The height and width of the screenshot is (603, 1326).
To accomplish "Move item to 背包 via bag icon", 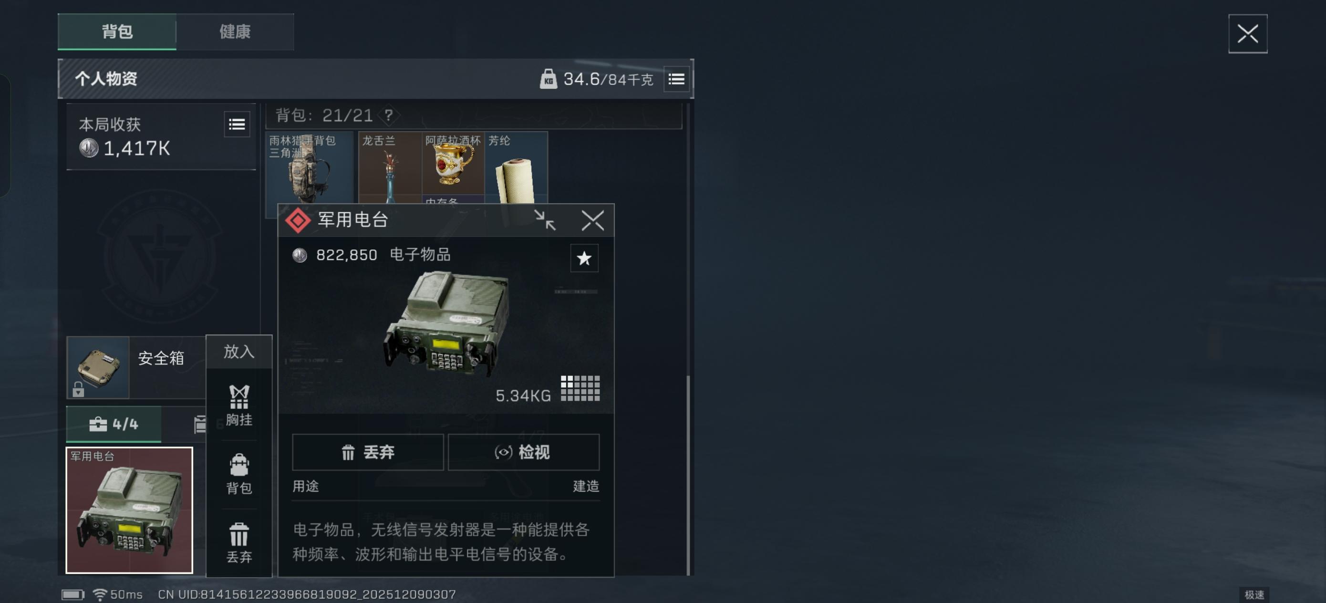I will [x=239, y=474].
